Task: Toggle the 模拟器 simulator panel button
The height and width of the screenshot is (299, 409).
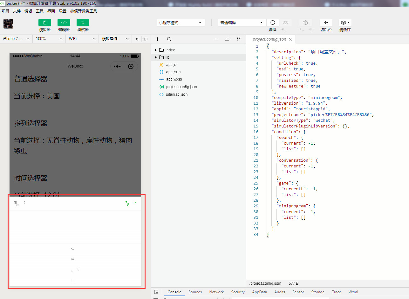Action: 45,23
